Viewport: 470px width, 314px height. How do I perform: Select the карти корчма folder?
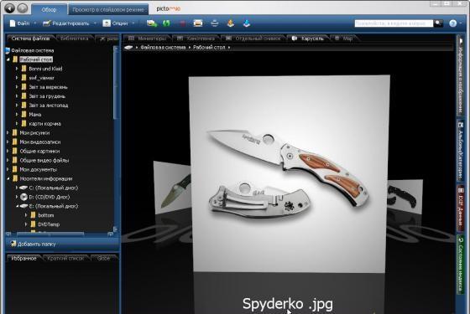(44, 124)
